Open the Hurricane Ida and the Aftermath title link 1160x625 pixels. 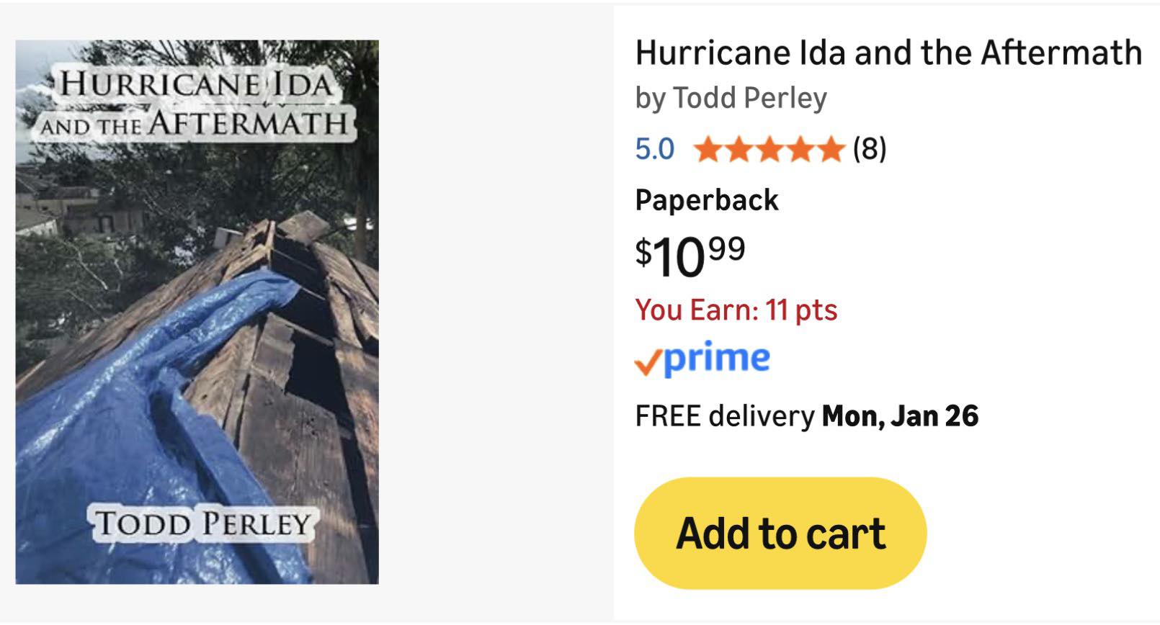[888, 53]
